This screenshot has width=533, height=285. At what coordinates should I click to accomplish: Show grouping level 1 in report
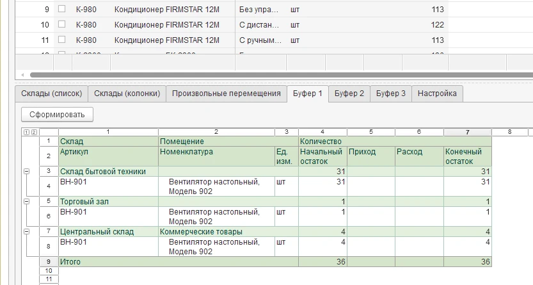[x=27, y=132]
